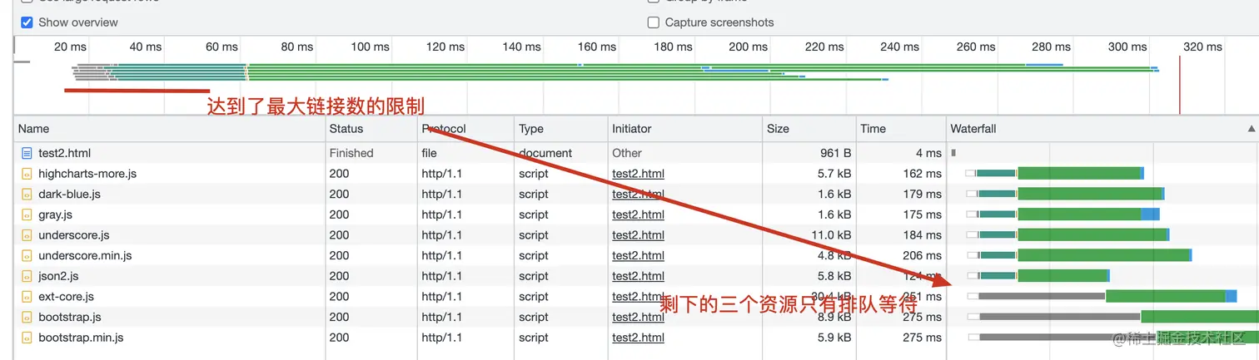Click the Finished status of test2.html
The image size is (1259, 360).
click(351, 153)
